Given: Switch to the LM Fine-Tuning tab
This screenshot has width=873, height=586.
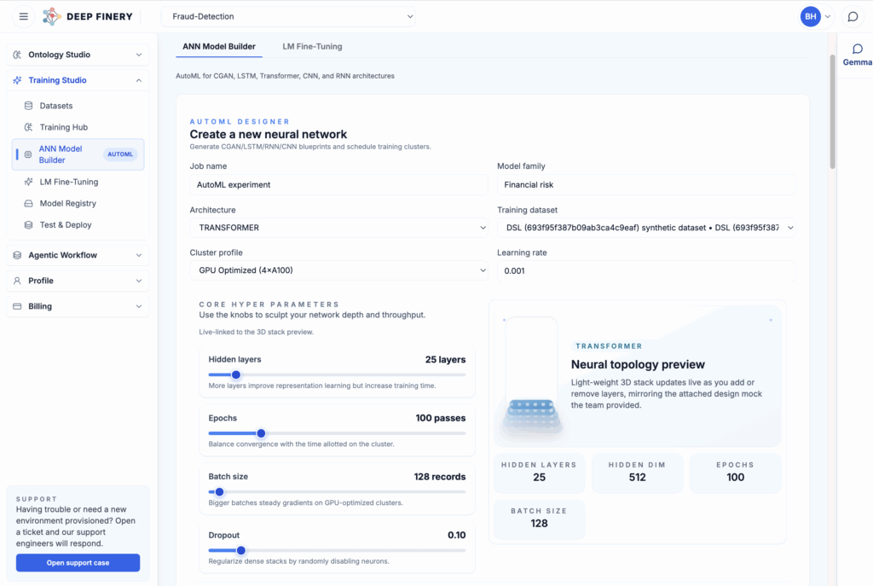Looking at the screenshot, I should tap(312, 46).
